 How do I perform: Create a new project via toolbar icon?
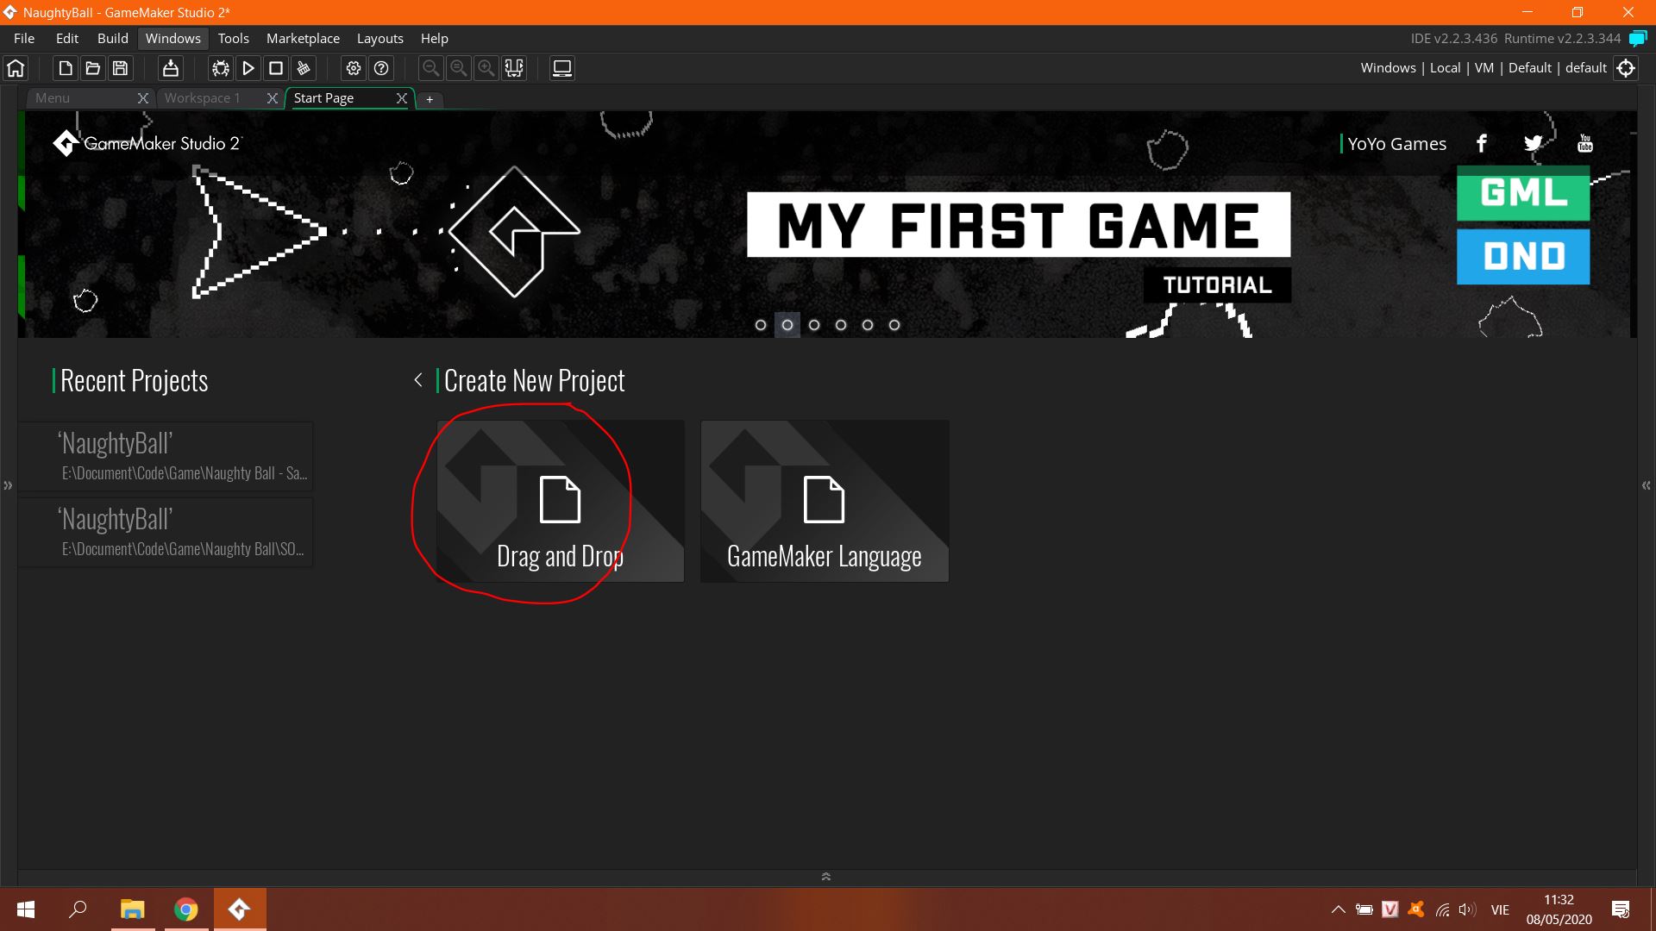pos(64,68)
